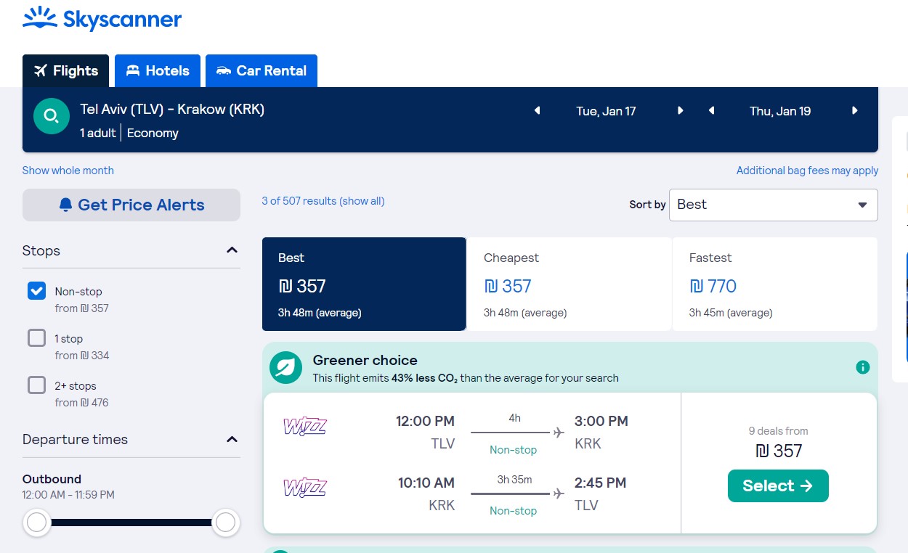This screenshot has width=908, height=553.
Task: Click the 3h 35m duration of return flight
Action: pos(514,480)
